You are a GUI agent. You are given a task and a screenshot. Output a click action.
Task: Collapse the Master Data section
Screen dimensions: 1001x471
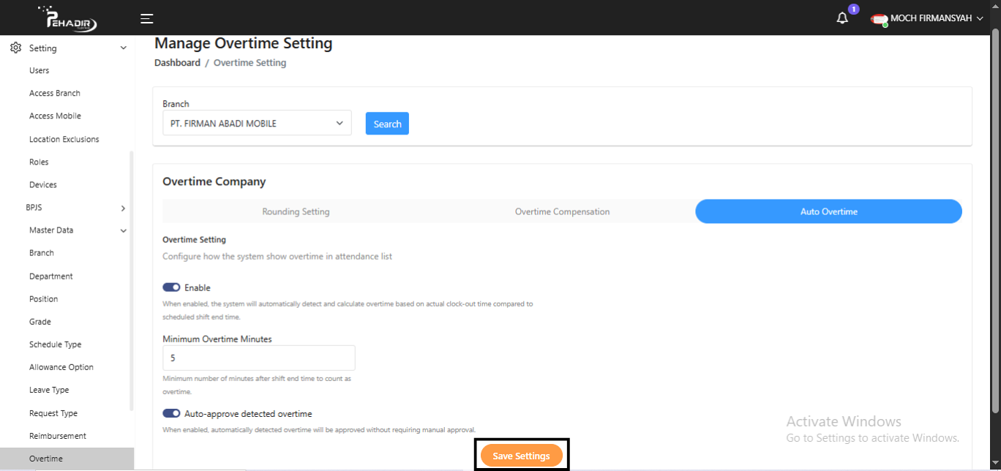(123, 230)
